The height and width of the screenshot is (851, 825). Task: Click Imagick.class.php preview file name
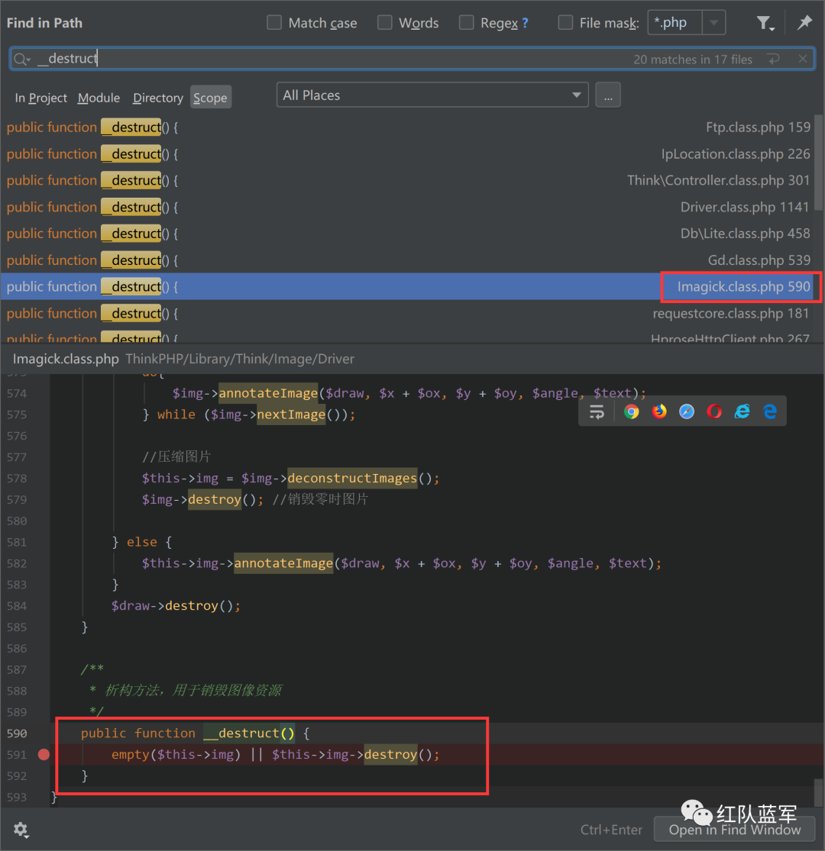66,359
